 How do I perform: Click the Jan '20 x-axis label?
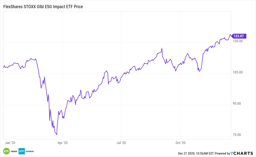coord(10,143)
